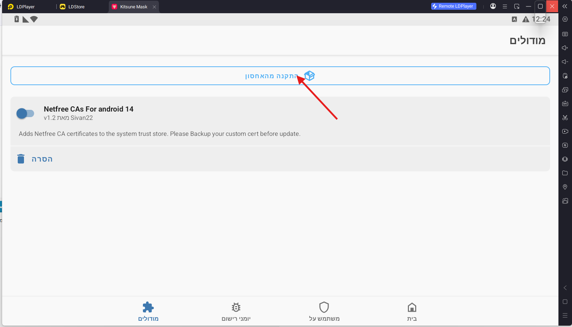
Task: Open the keyboard mapping tool in sidebar
Action: click(x=565, y=34)
